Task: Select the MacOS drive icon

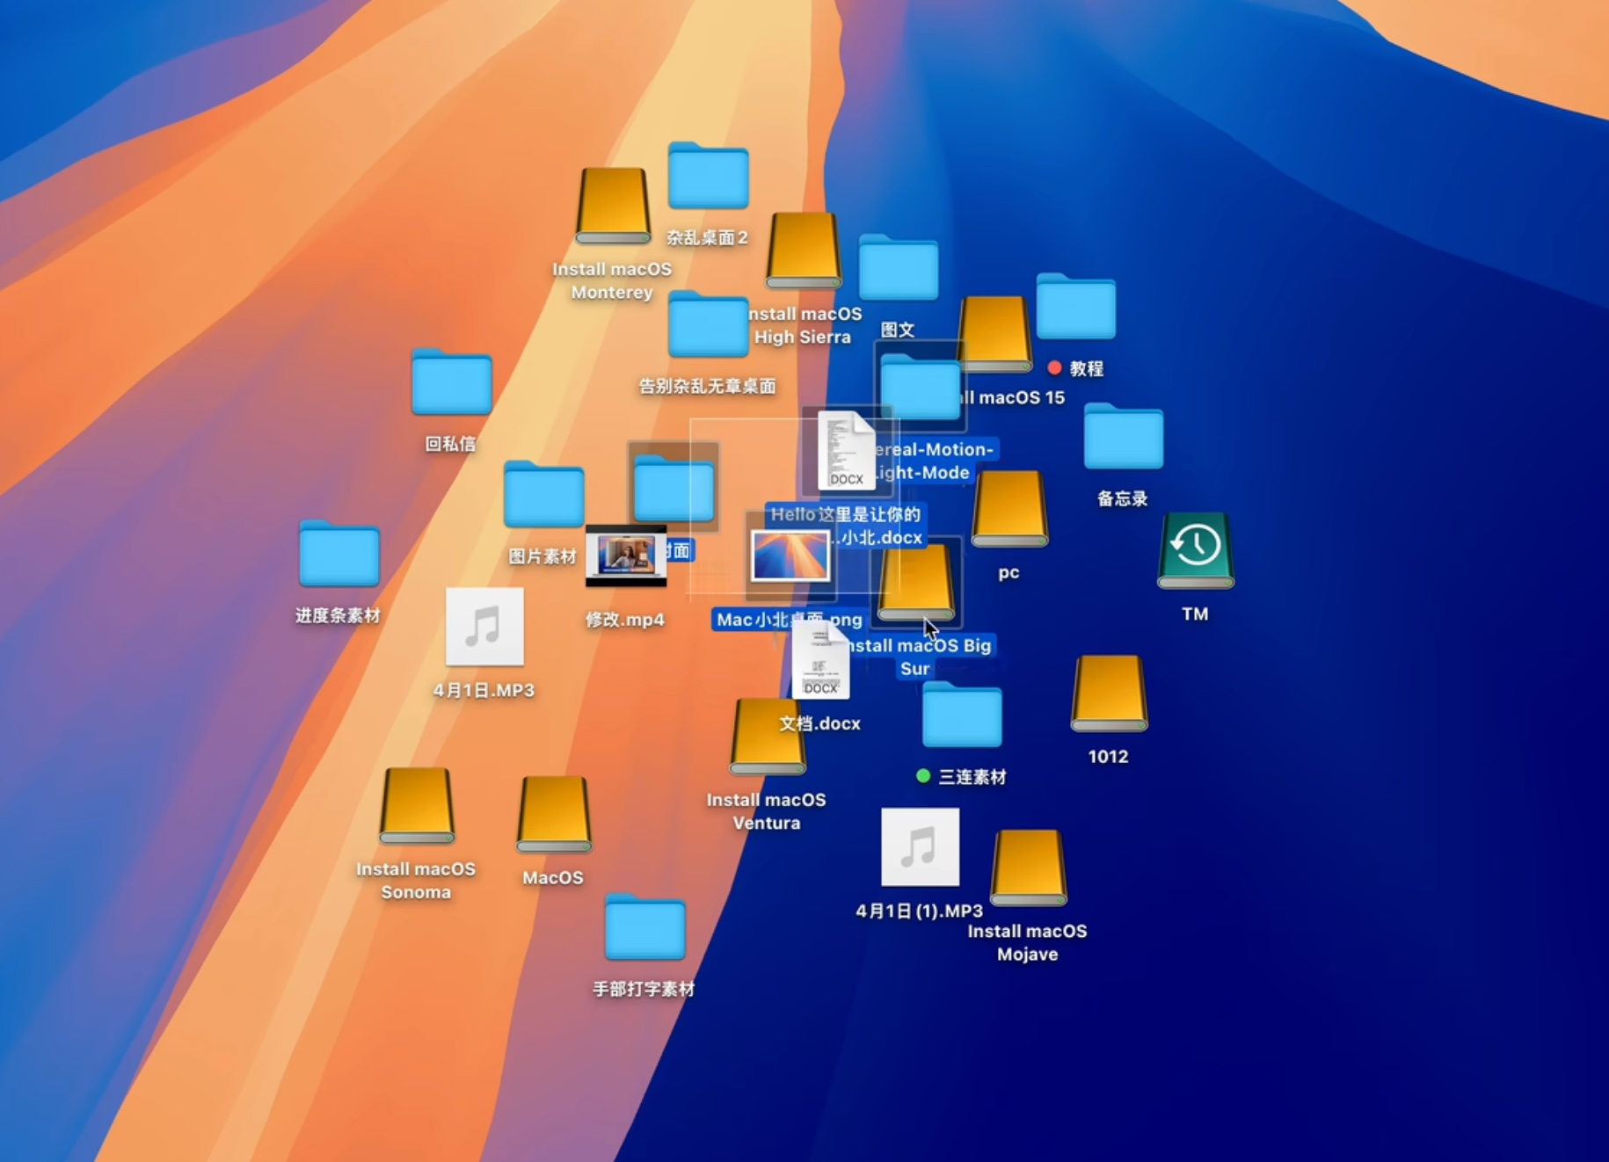Action: point(553,815)
